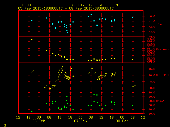Click the highest yellow pressure point near 985

[x=32, y=39]
